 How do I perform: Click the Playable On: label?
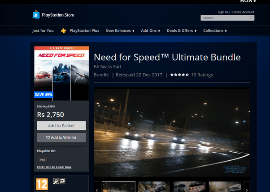point(47,151)
